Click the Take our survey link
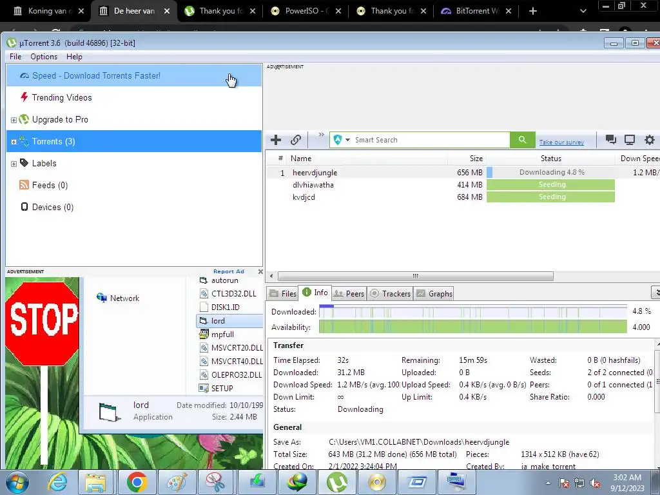Viewport: 660px width, 495px height. (561, 142)
